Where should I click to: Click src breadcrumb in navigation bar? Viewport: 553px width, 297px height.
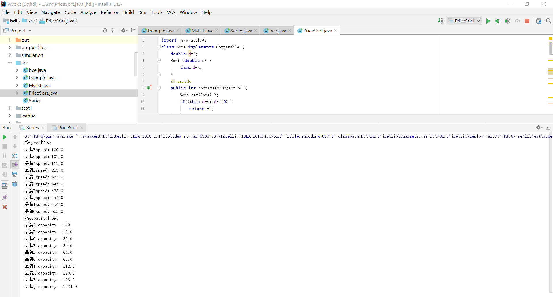pos(28,21)
